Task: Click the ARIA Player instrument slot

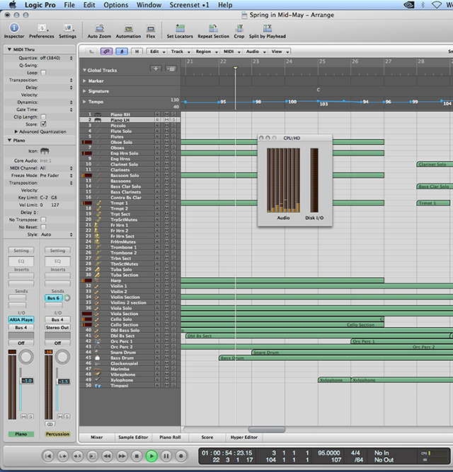Action: coord(21,319)
